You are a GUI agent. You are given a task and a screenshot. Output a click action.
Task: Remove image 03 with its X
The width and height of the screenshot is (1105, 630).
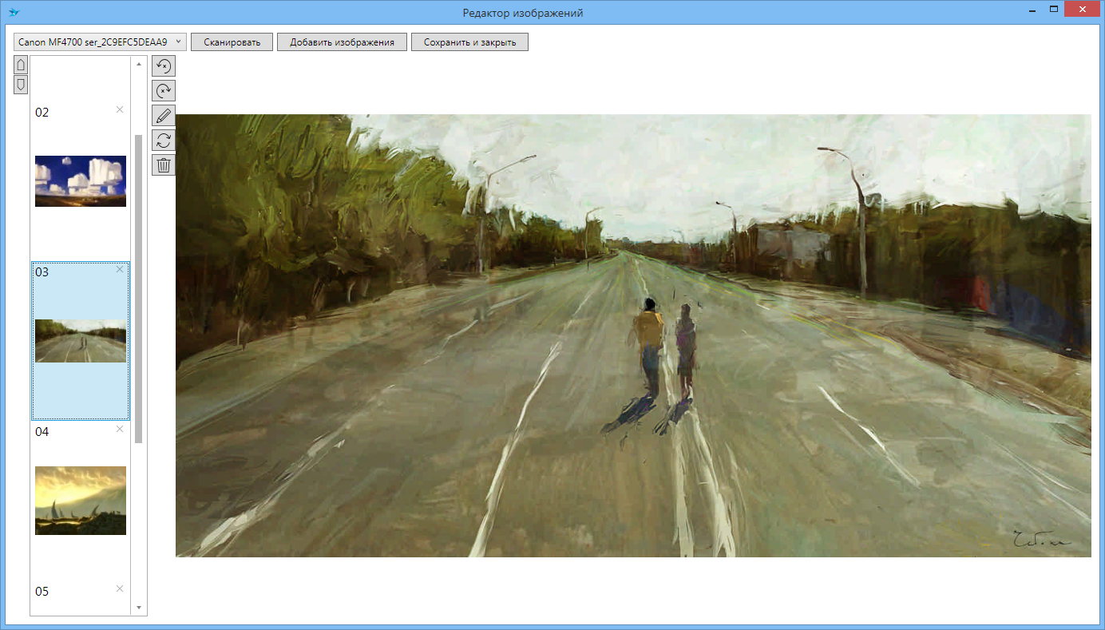coord(120,269)
